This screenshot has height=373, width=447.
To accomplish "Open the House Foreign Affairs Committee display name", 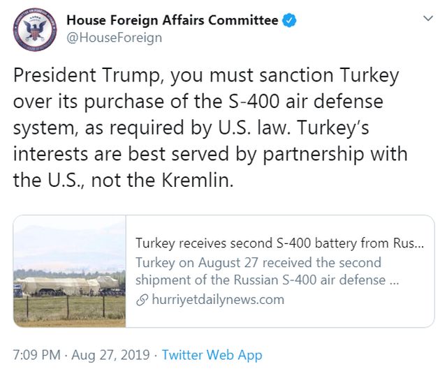I will tap(172, 20).
